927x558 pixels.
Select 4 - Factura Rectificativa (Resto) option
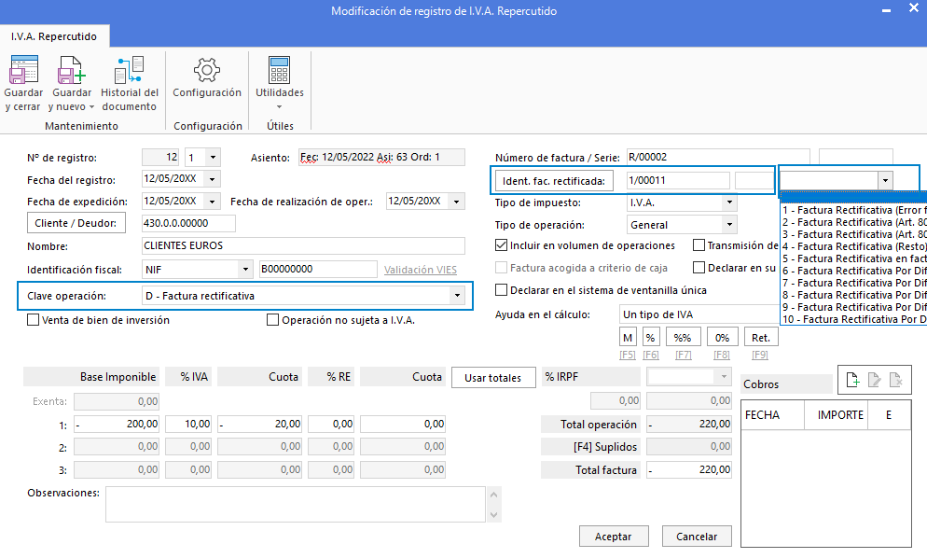(854, 246)
